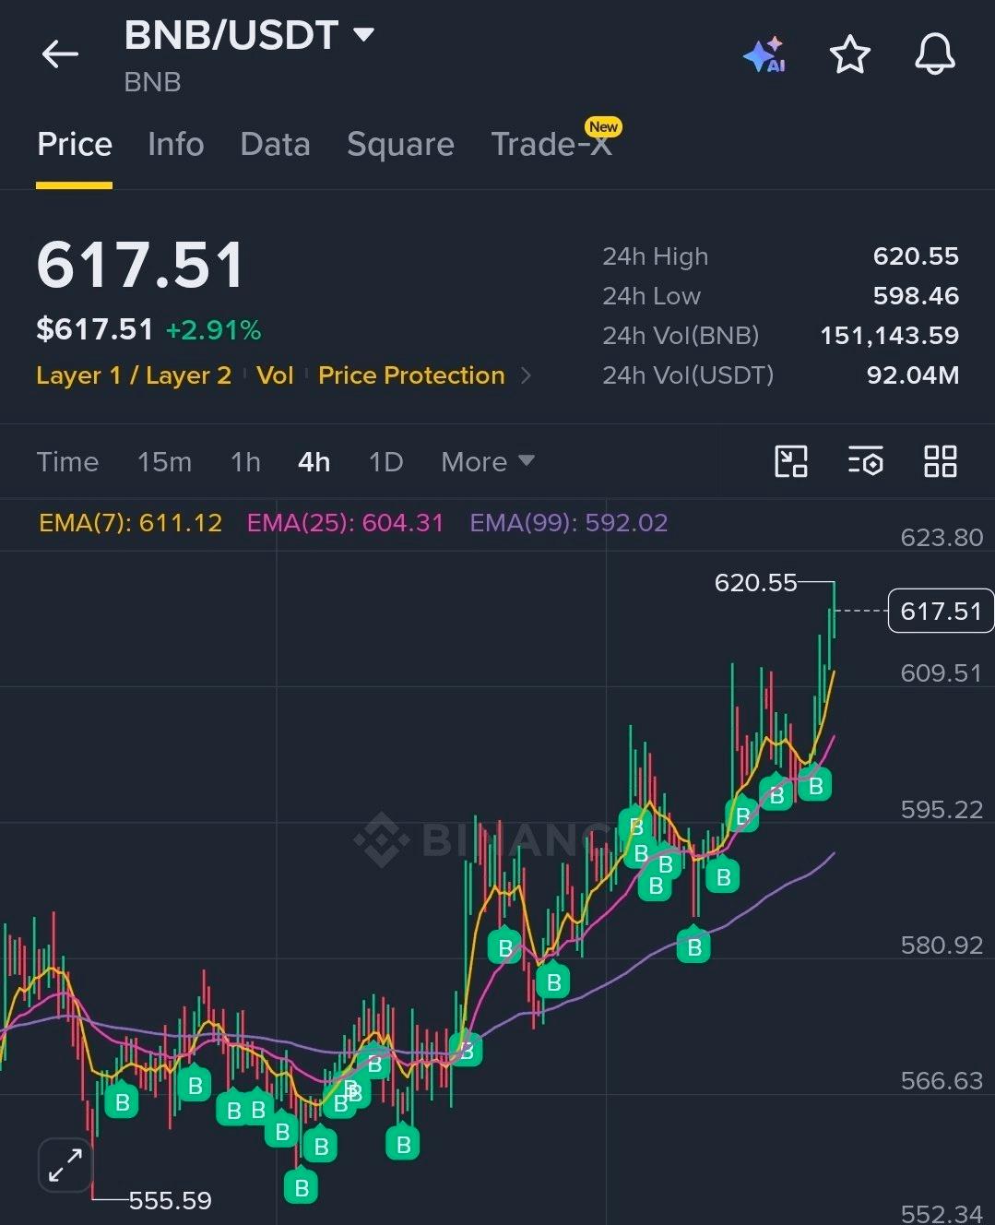The width and height of the screenshot is (995, 1225).
Task: Open the Trade-X tab
Action: click(551, 145)
